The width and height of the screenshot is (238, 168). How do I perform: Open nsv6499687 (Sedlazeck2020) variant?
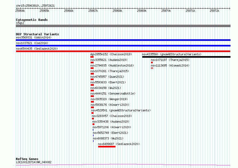119,144
